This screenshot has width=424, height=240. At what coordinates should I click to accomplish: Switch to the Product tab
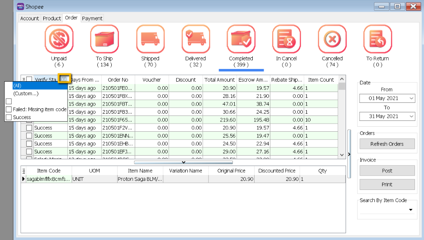click(52, 18)
